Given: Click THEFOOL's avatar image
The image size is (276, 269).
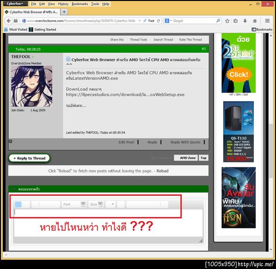Looking at the screenshot, I should [32, 86].
